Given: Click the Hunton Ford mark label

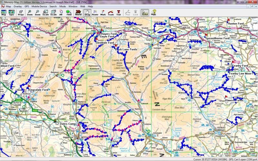Looking at the screenshot, I should 236,24.
